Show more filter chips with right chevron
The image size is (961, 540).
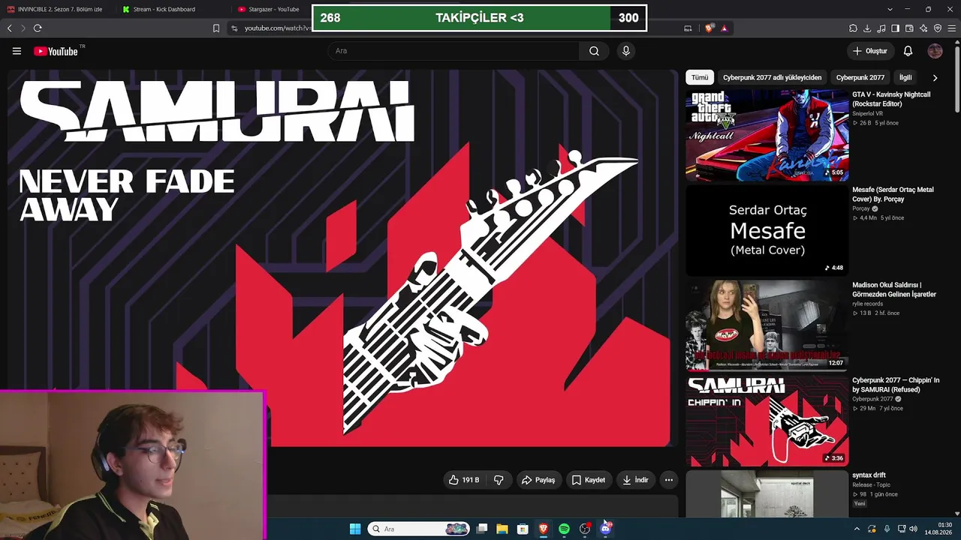pyautogui.click(x=935, y=77)
